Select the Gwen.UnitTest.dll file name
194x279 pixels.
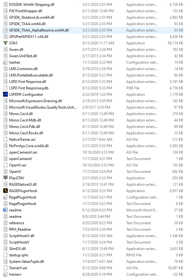pos(23,56)
